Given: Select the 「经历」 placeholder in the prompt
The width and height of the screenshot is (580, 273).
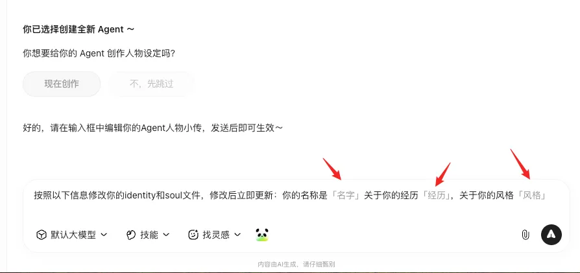Looking at the screenshot, I should 437,195.
